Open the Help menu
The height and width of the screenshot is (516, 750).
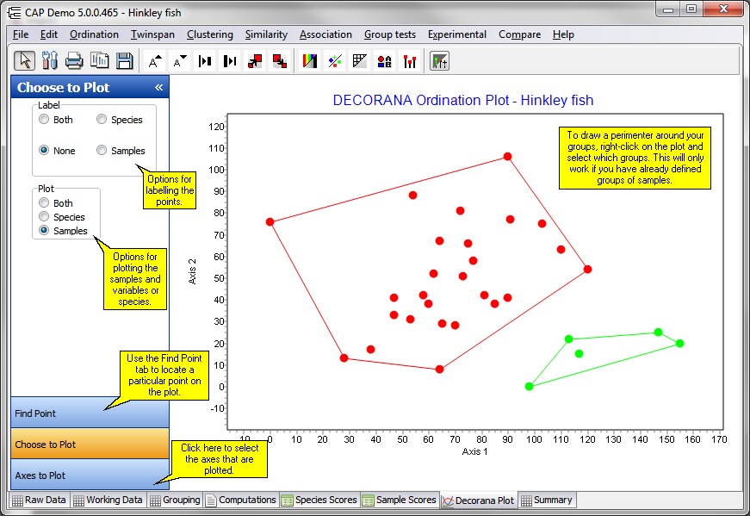click(563, 34)
